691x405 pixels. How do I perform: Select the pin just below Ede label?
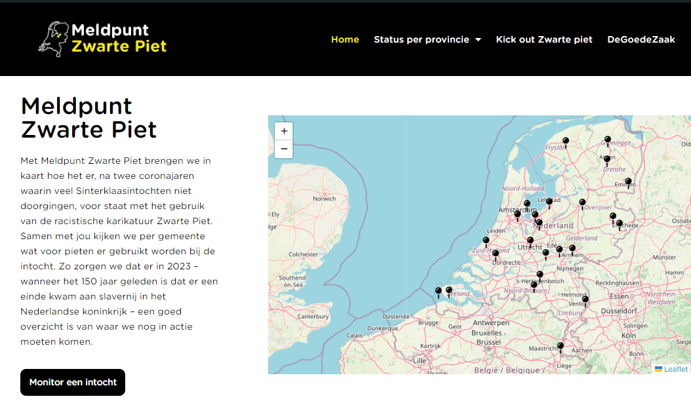559,250
